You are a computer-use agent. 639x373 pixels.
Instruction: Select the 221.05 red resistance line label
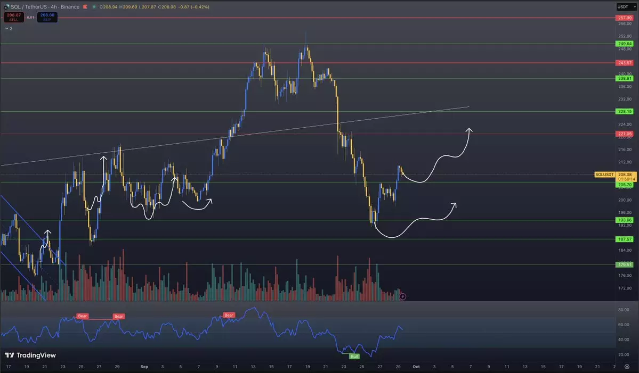pyautogui.click(x=625, y=134)
